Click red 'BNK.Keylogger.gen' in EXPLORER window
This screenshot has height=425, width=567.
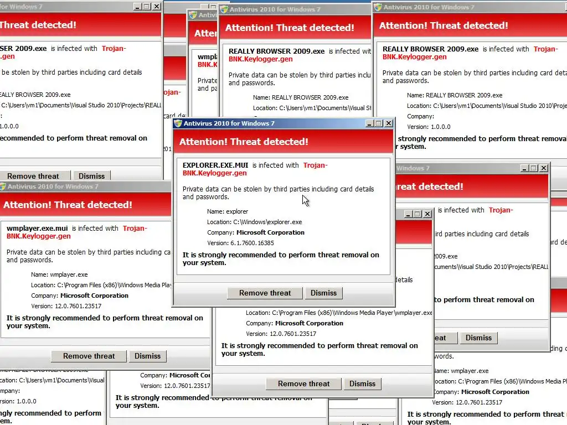[214, 173]
